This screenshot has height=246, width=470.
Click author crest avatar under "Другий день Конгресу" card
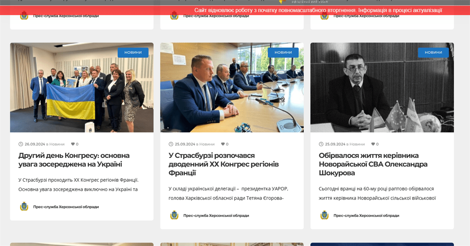coord(24,207)
